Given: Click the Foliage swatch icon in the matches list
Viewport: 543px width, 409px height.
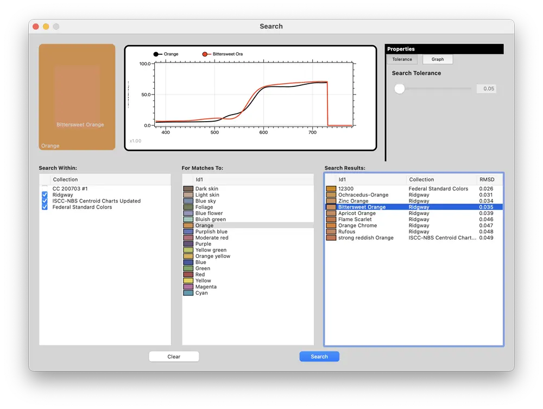Looking at the screenshot, I should tap(187, 206).
